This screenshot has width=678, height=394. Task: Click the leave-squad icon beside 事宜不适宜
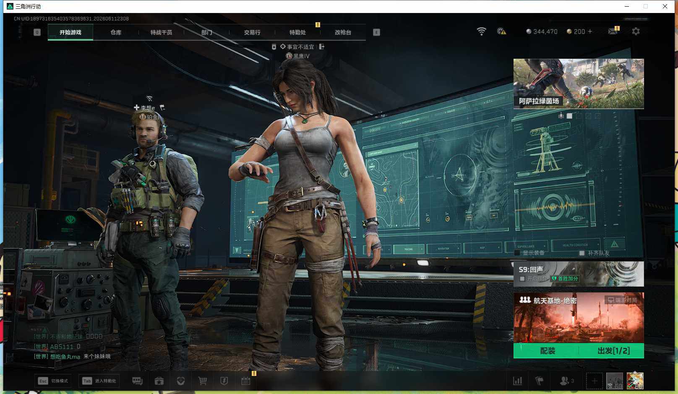322,47
